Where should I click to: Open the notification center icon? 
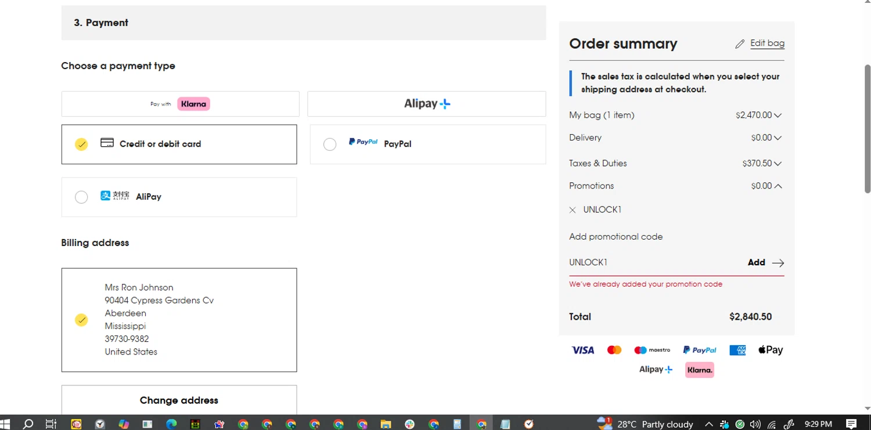851,424
